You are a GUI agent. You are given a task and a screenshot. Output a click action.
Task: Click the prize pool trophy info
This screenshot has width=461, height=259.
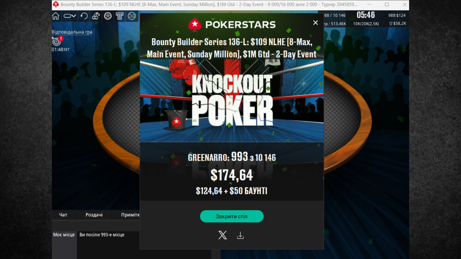tap(397, 23)
